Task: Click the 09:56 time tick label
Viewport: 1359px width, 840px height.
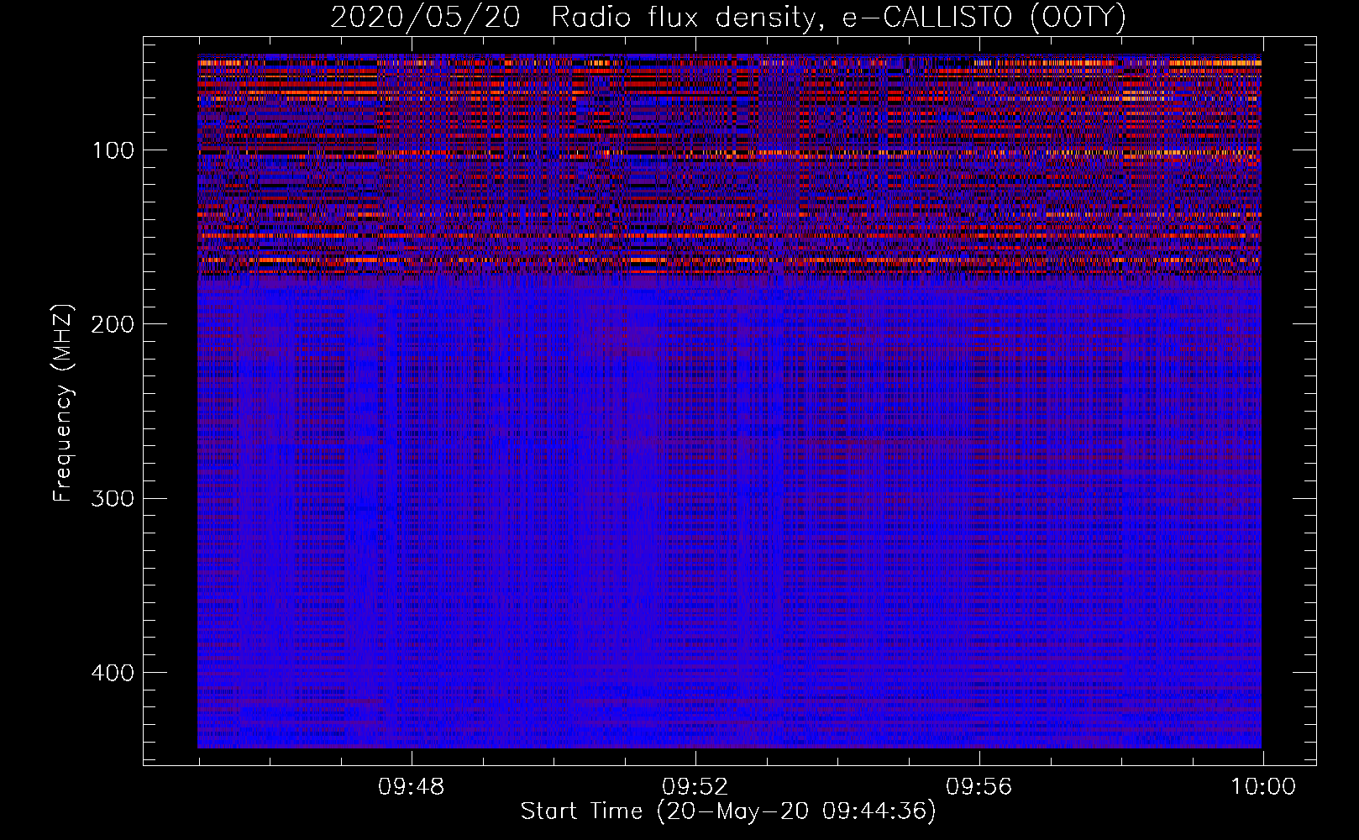Action: tap(979, 787)
